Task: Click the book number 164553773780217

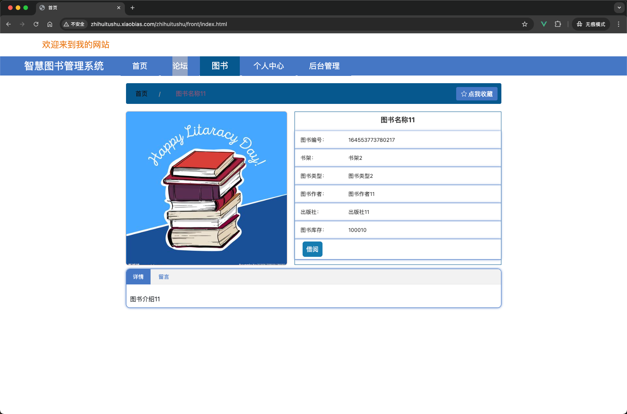Action: pyautogui.click(x=372, y=140)
